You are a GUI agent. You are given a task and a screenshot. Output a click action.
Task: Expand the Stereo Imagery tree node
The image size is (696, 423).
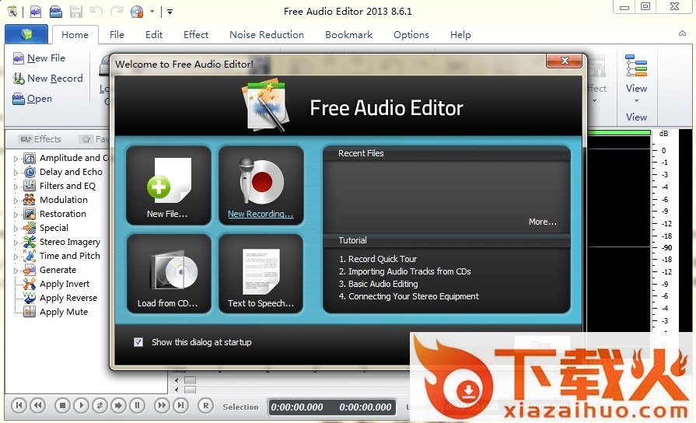point(16,243)
